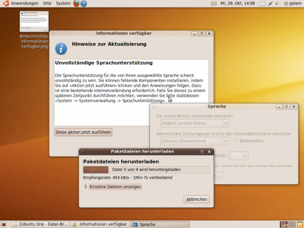304x228 pixels.
Task: Click the first workspace switcher cell
Action: (284, 224)
